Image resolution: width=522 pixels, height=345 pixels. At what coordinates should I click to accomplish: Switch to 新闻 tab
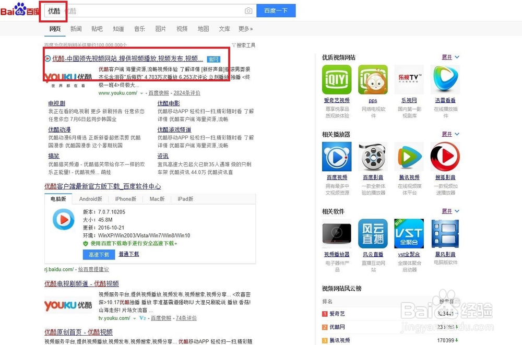click(76, 29)
